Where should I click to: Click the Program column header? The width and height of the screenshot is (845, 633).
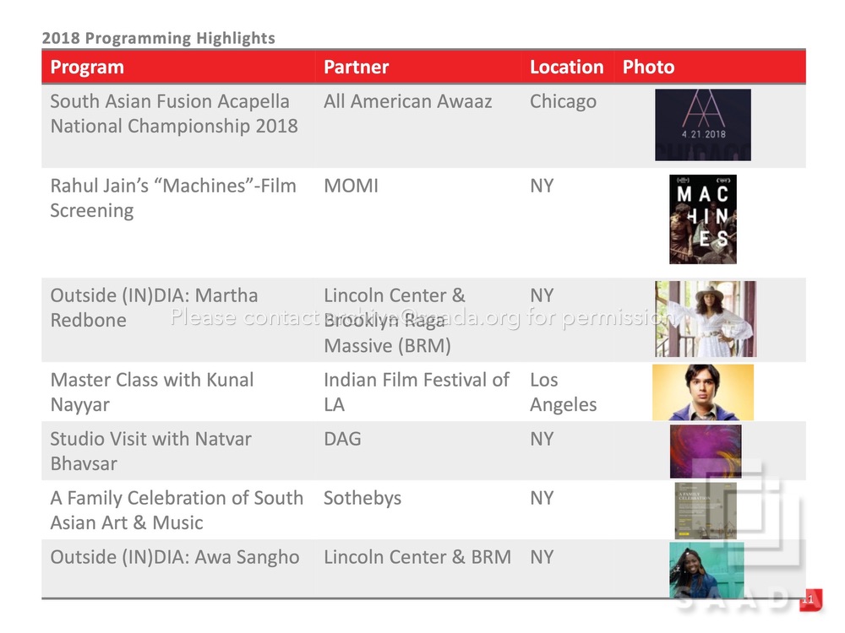pos(87,68)
